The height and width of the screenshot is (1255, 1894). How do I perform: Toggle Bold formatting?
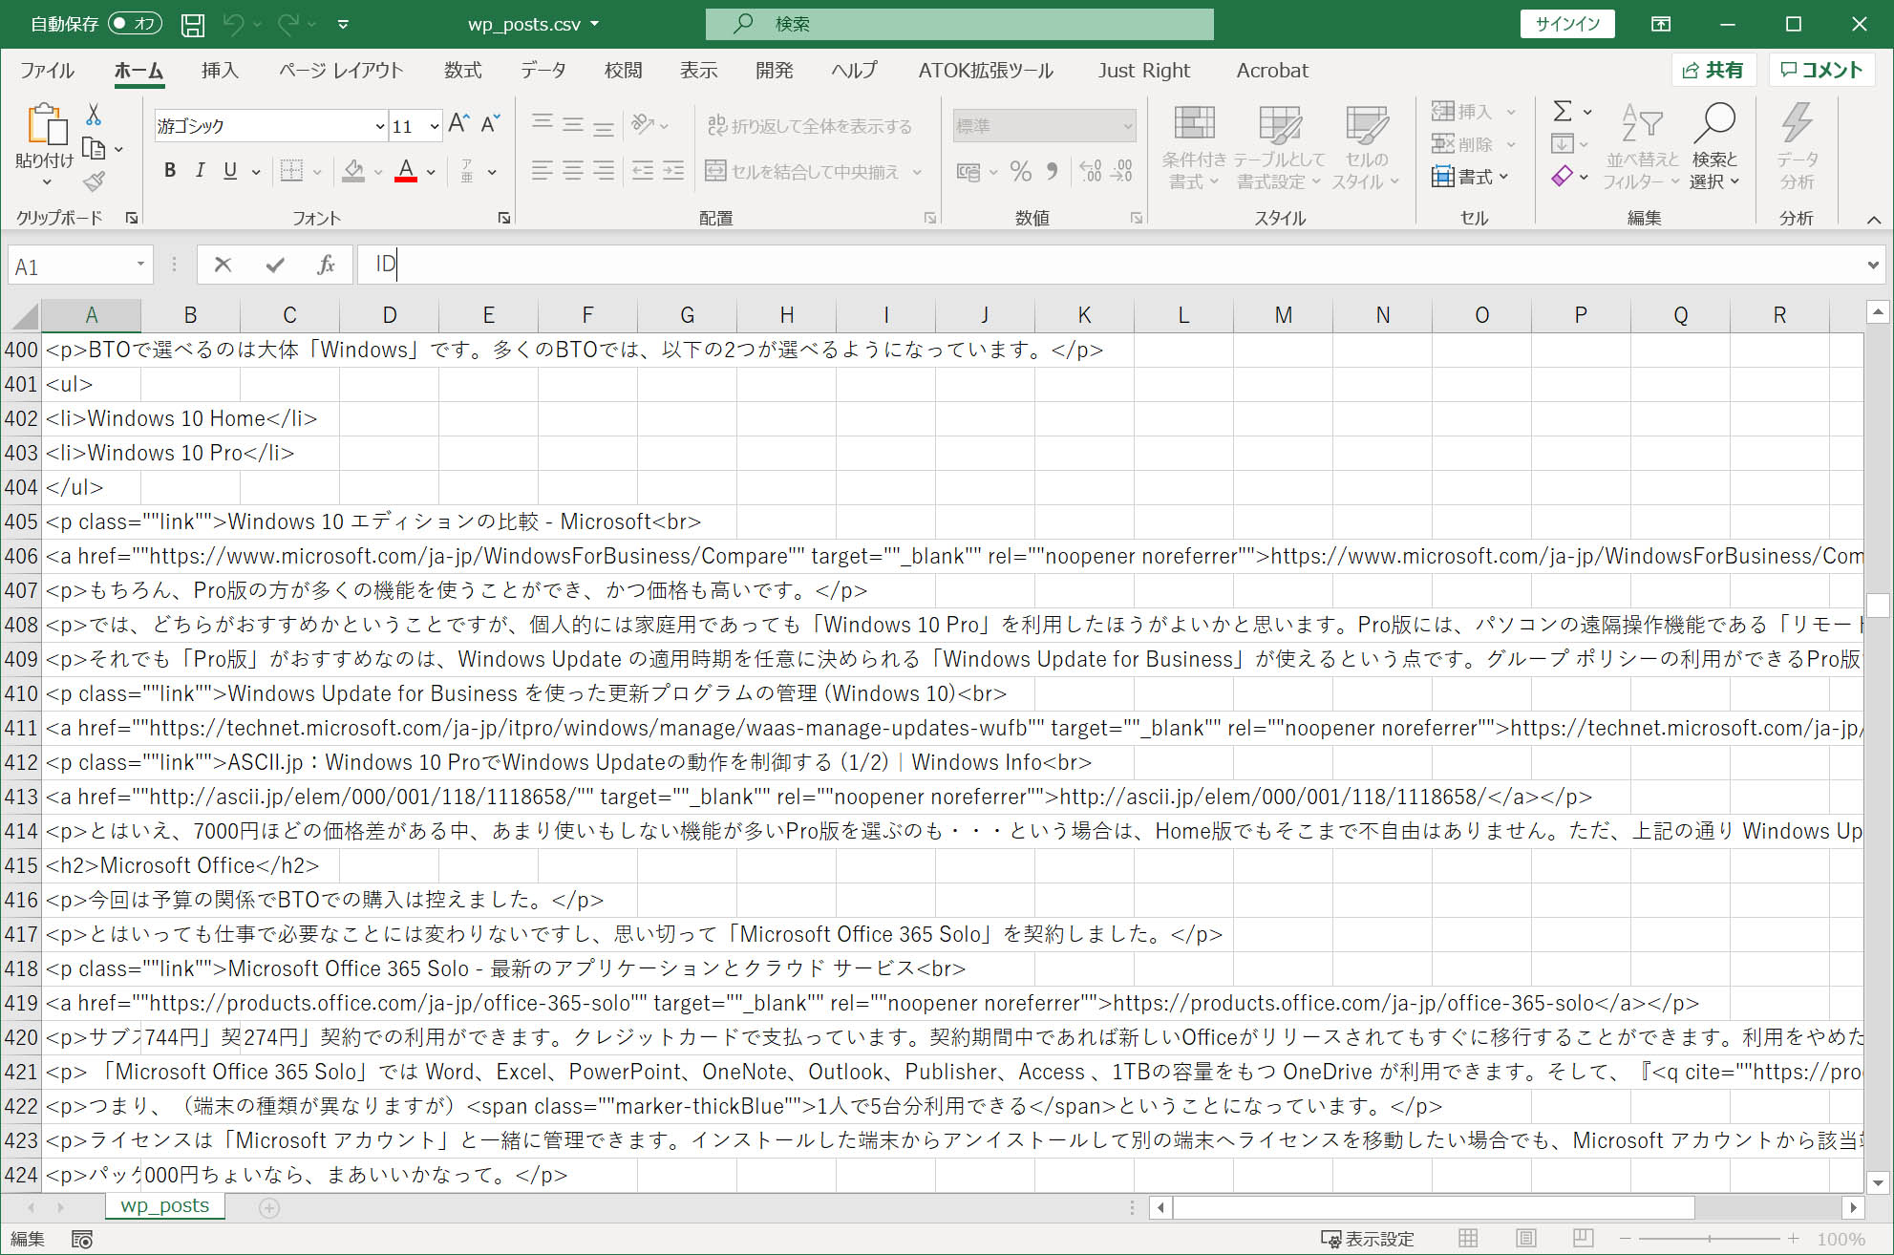point(170,171)
